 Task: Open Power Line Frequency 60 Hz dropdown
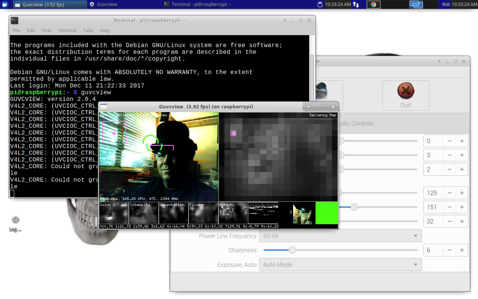coord(340,236)
